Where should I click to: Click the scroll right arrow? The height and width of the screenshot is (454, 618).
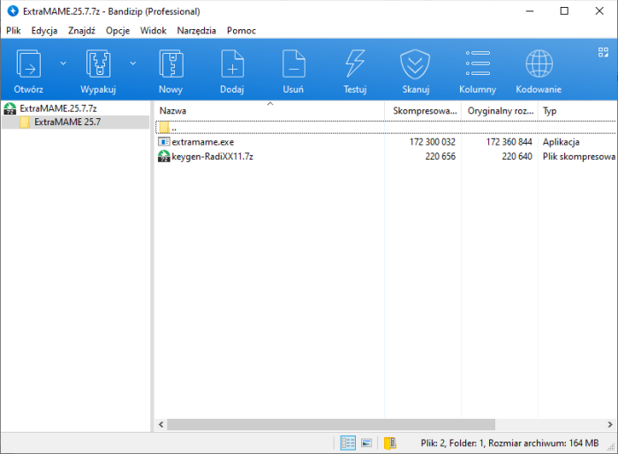click(x=610, y=425)
